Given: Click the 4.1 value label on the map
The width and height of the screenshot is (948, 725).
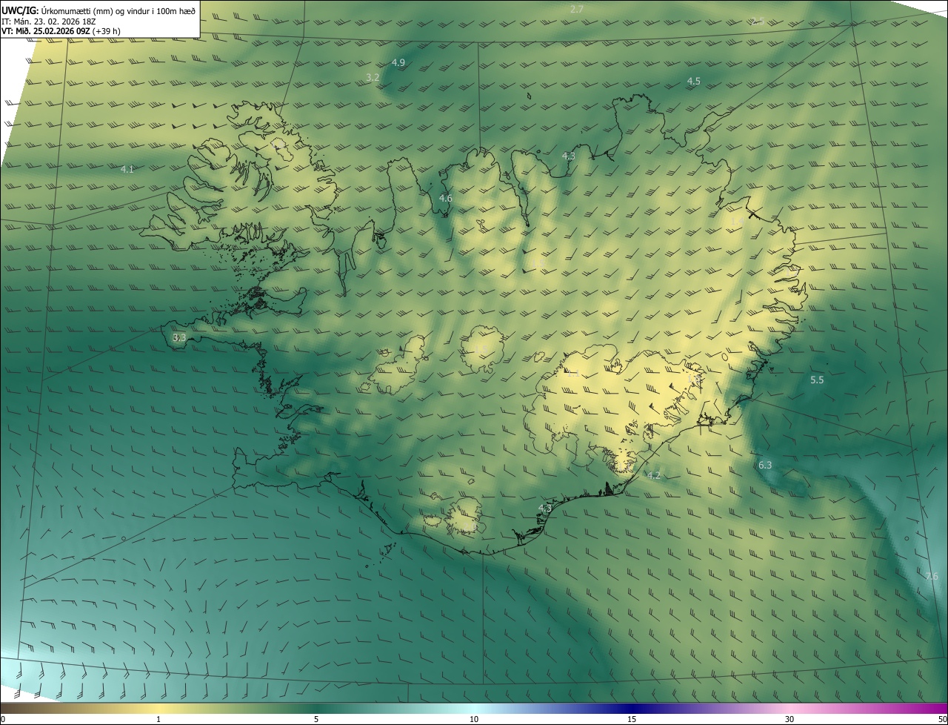Looking at the screenshot, I should click(127, 169).
